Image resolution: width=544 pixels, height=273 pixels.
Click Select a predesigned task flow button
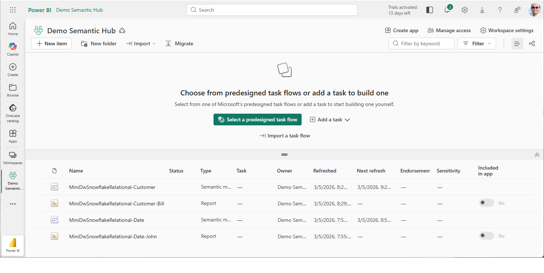tap(257, 120)
